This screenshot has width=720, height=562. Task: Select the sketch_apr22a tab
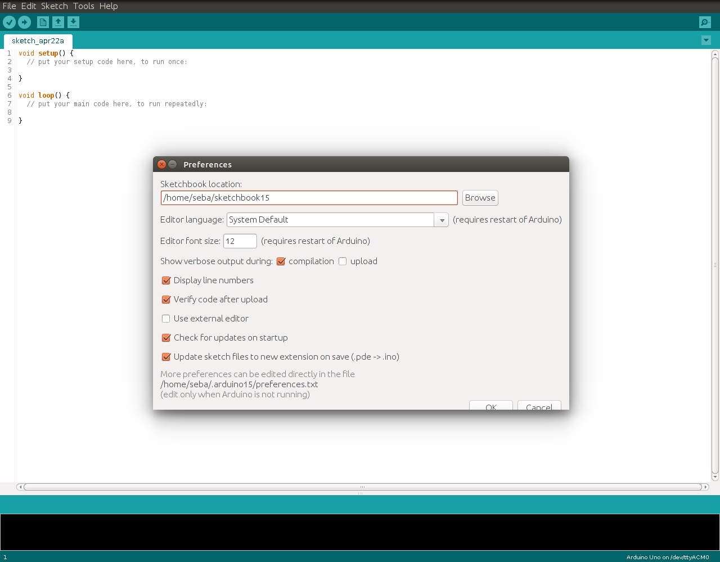click(38, 41)
